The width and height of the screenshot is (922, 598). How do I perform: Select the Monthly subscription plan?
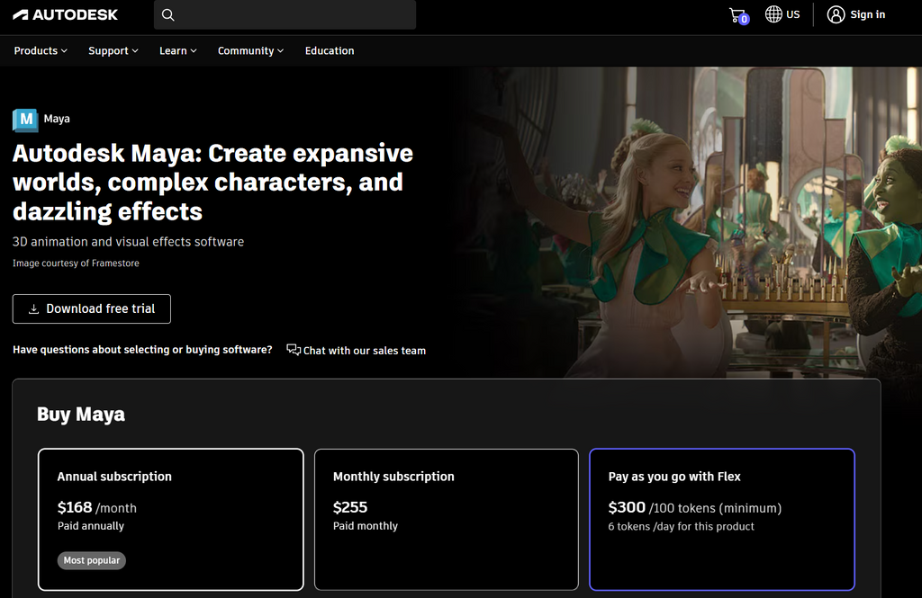[447, 519]
